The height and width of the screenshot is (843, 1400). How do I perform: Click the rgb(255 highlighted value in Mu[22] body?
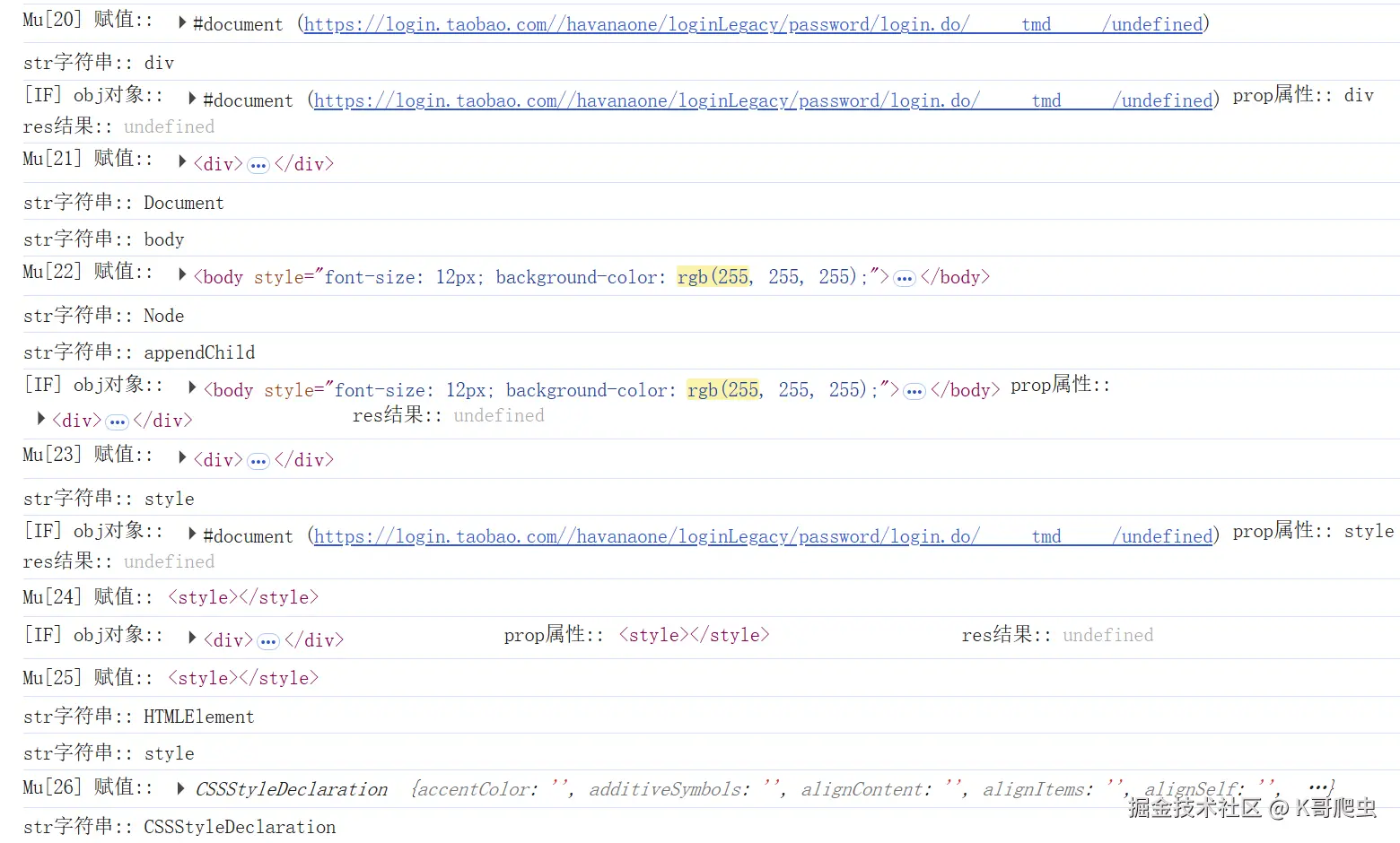coord(714,277)
